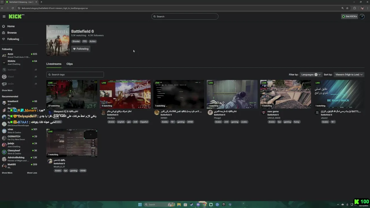Open Maki95 recommended channel
This screenshot has height=208, width=370.
click(x=19, y=166)
